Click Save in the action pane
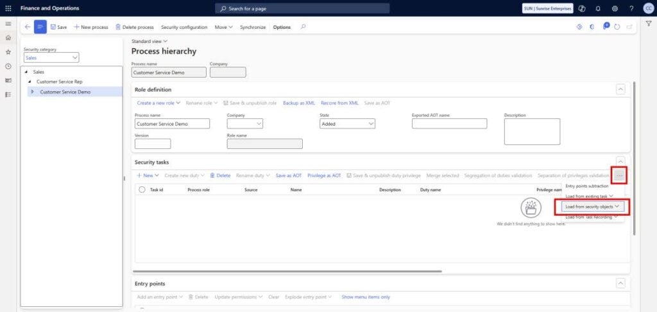Screen dimensions: 657x312 coord(58,27)
